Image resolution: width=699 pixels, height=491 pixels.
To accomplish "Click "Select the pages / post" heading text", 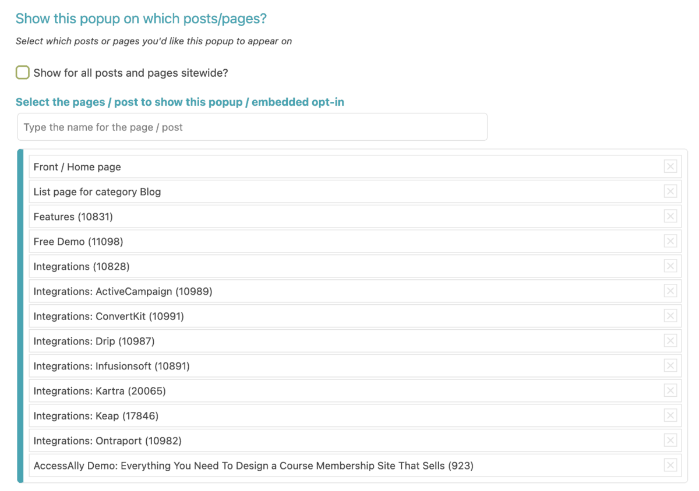I will click(181, 102).
